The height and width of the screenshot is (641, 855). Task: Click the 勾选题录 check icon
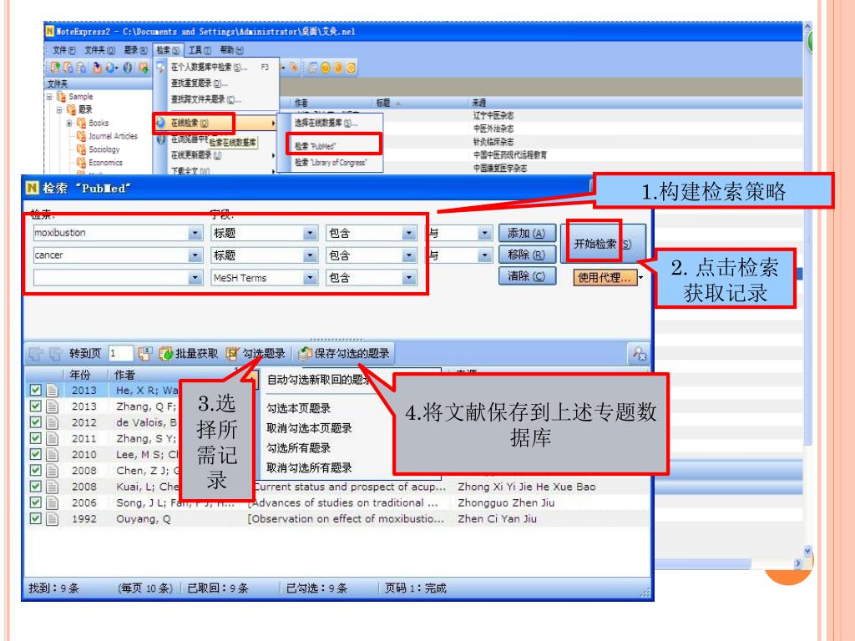(x=232, y=354)
